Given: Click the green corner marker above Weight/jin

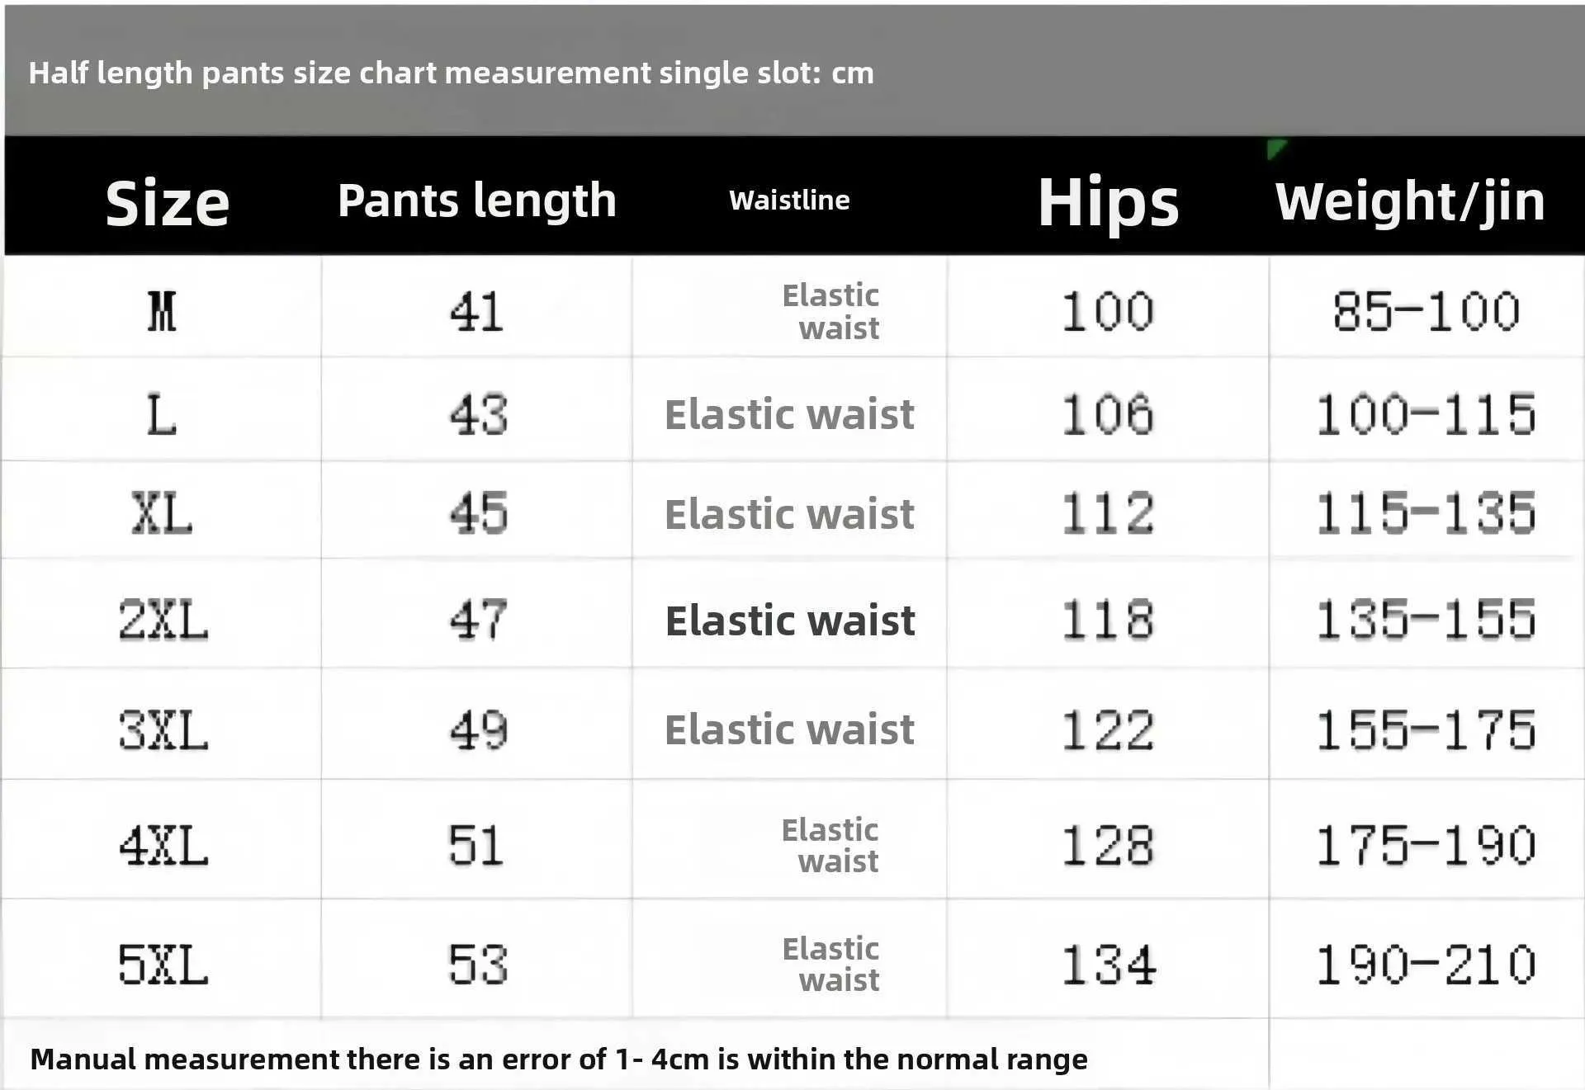Looking at the screenshot, I should 1275,149.
